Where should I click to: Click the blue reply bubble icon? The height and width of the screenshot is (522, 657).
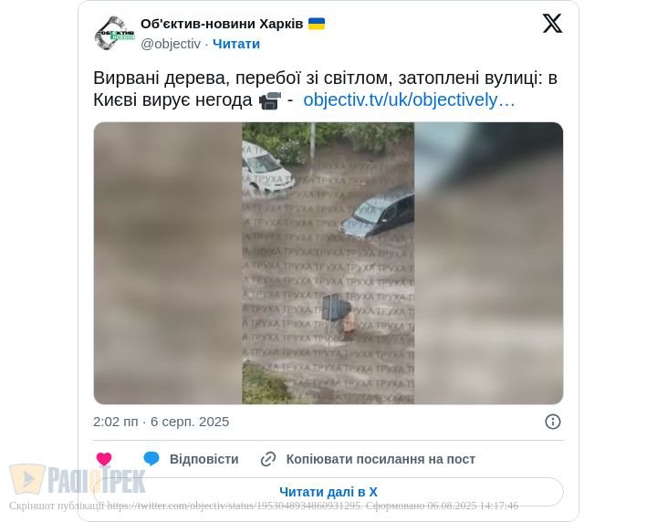point(151,459)
